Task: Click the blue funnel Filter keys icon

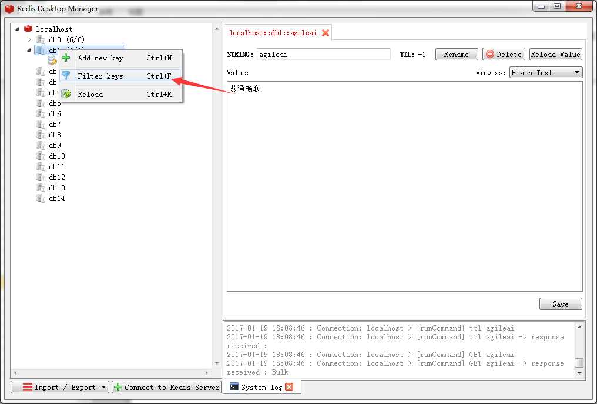Action: click(66, 76)
